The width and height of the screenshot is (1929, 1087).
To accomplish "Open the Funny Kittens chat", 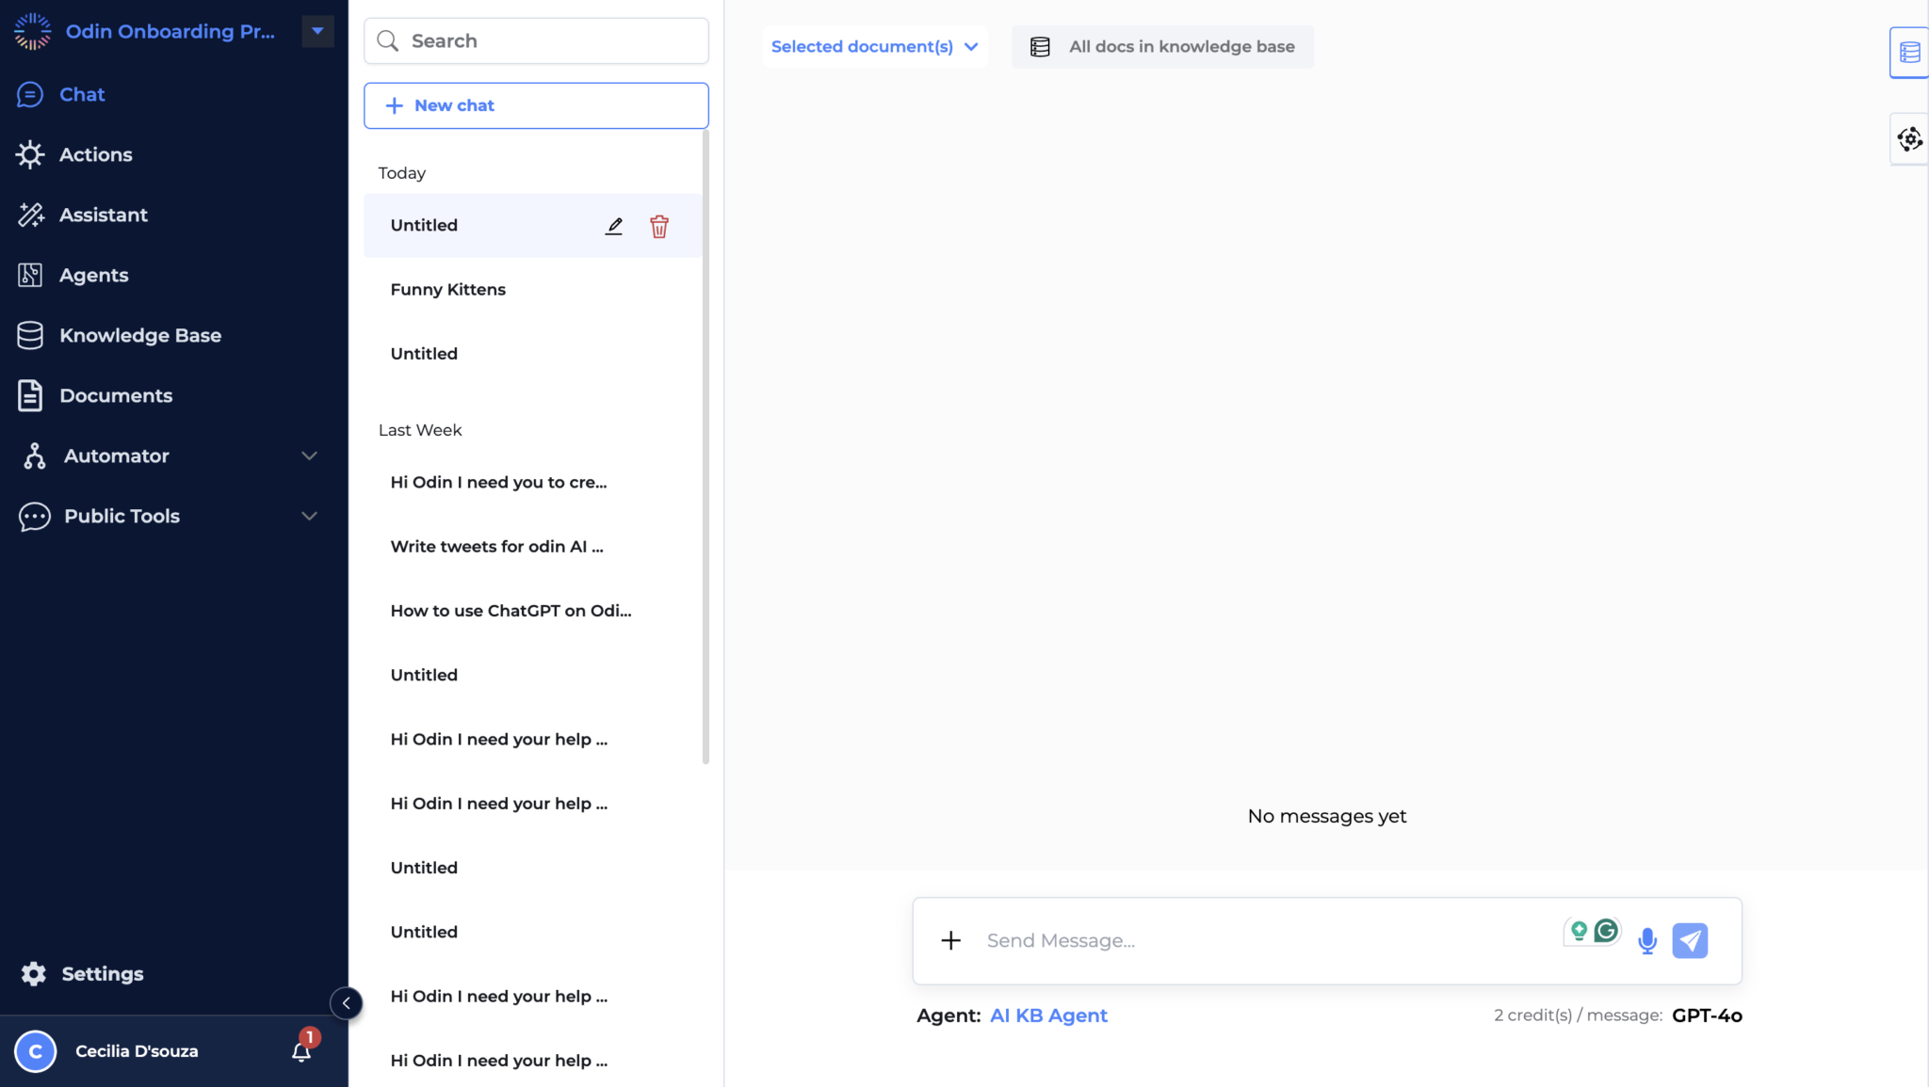I will coord(447,289).
